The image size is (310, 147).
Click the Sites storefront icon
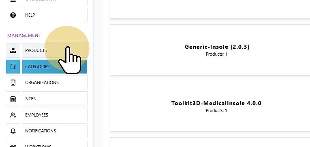pos(13,99)
